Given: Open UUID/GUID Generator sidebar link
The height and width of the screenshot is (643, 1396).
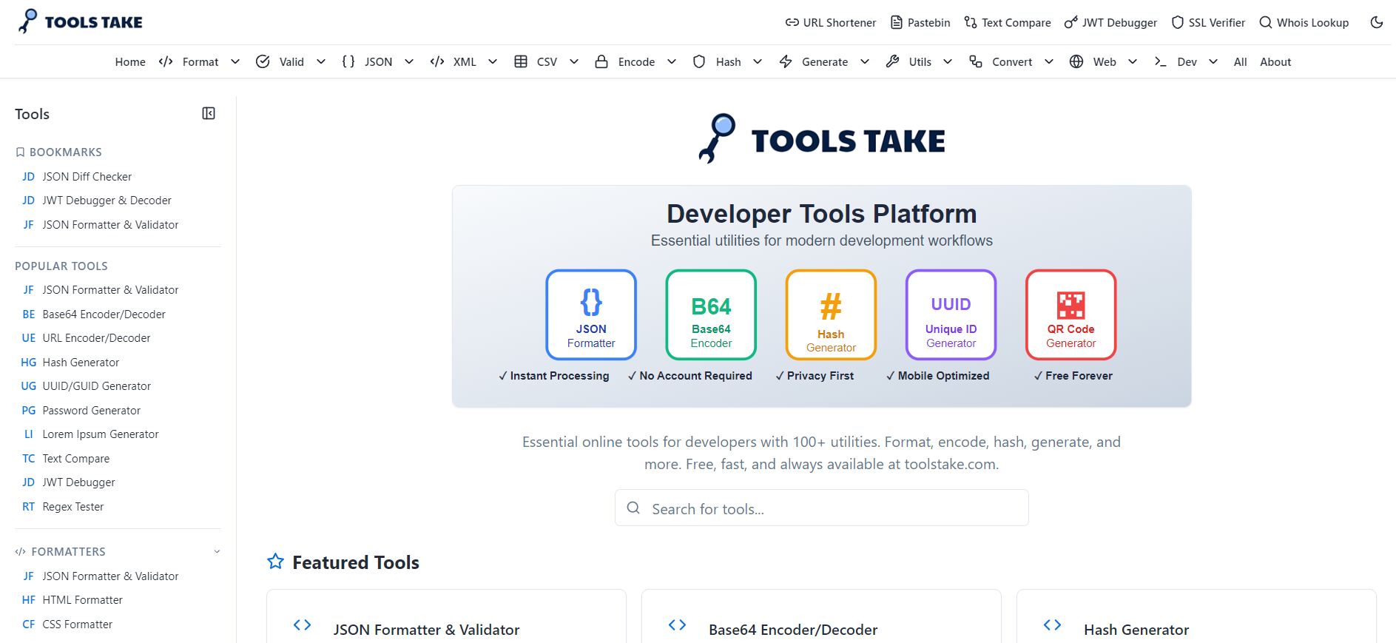Looking at the screenshot, I should [x=96, y=386].
